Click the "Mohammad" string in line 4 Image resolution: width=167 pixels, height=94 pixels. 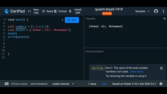click(61, 30)
